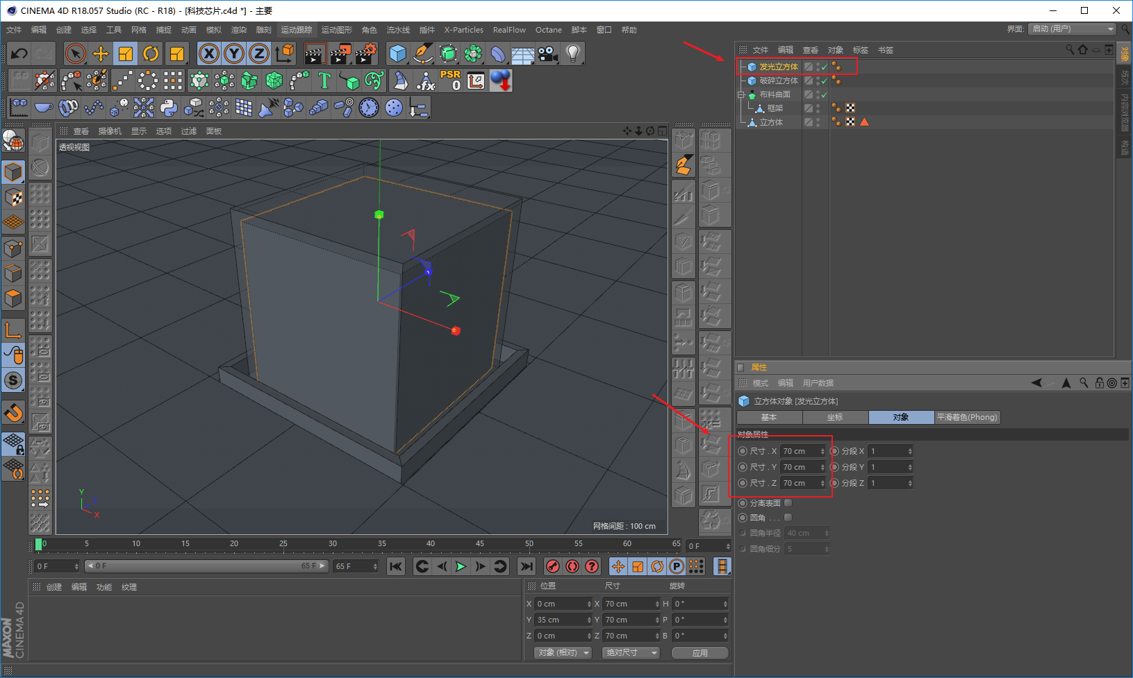The height and width of the screenshot is (678, 1133).
Task: Toggle the green check on 破碎立方体
Action: tap(825, 81)
